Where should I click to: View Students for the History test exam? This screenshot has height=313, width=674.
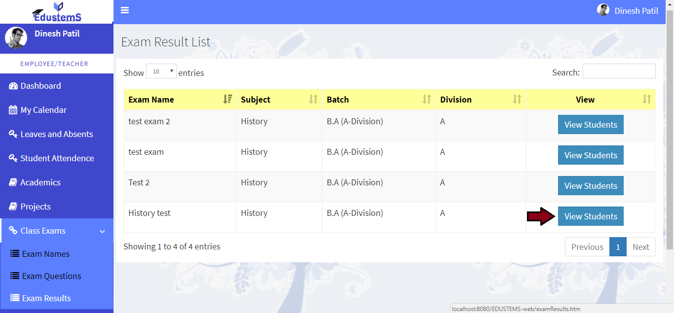click(591, 216)
